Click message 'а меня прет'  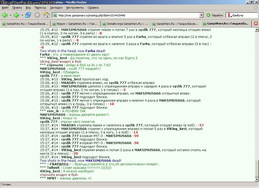[x=71, y=76]
